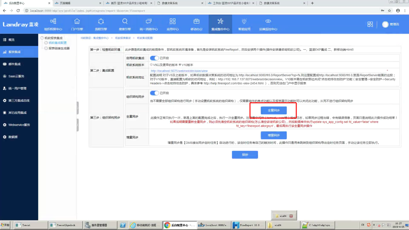The image size is (409, 230).
Task: Click the saved password key icon
Action: point(383,11)
